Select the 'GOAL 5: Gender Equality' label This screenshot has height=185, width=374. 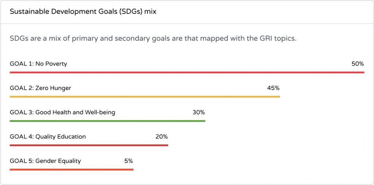click(45, 161)
